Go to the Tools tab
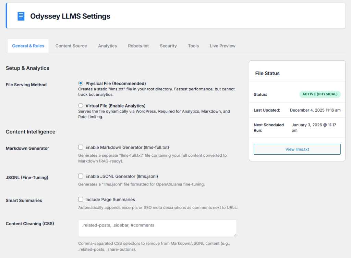 click(x=193, y=46)
